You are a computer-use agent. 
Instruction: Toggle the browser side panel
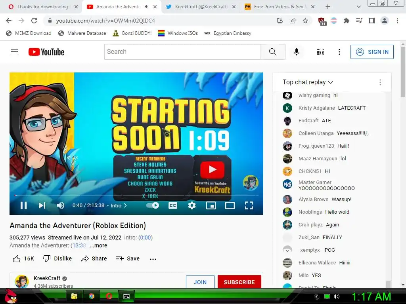(x=372, y=21)
